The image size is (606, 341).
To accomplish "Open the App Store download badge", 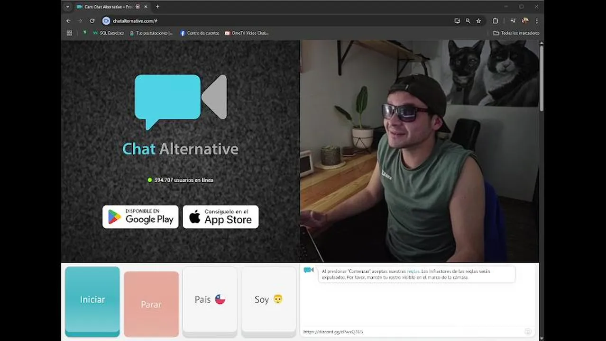I will (x=220, y=217).
